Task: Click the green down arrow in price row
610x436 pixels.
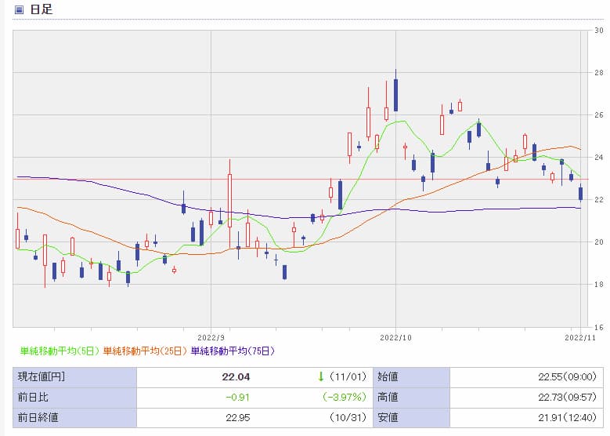Action: [x=320, y=376]
